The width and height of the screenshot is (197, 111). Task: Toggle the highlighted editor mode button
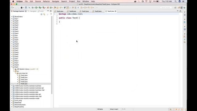pos(67,7)
